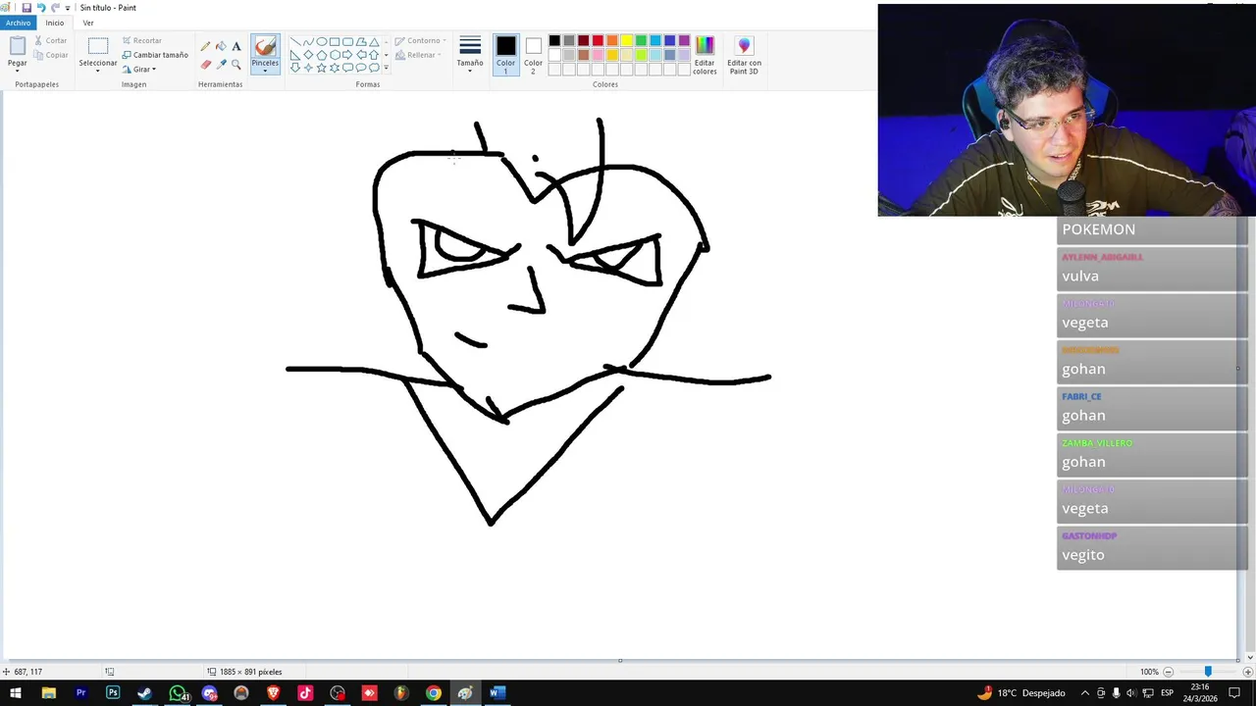The height and width of the screenshot is (706, 1256).
Task: Click the Recortar crop button
Action: click(x=142, y=40)
